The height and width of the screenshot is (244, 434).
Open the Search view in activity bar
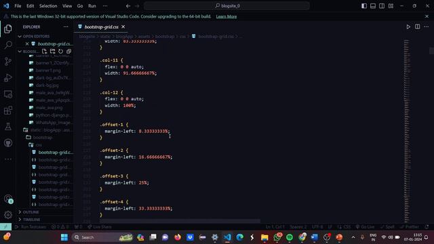click(8, 45)
